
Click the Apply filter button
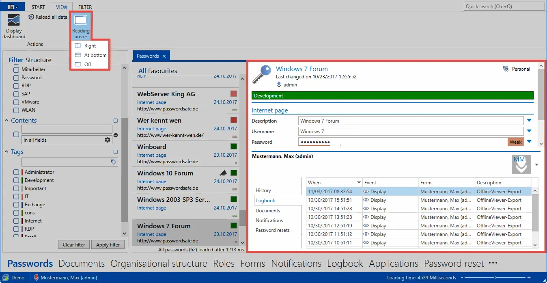(108, 245)
